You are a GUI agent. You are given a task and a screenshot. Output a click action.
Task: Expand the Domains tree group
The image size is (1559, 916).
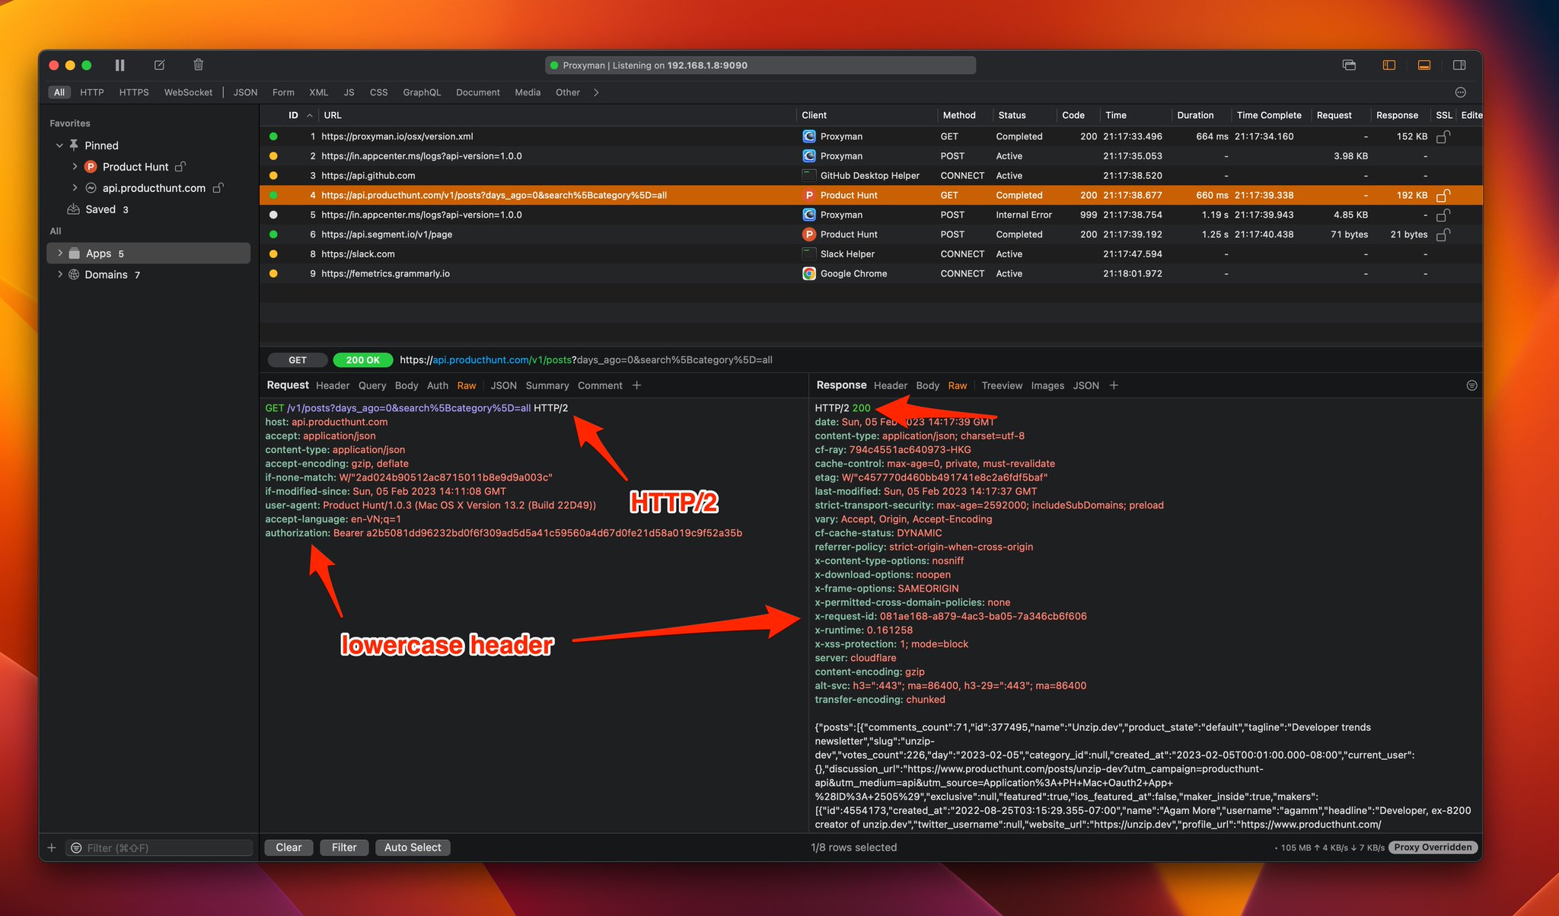(x=60, y=275)
